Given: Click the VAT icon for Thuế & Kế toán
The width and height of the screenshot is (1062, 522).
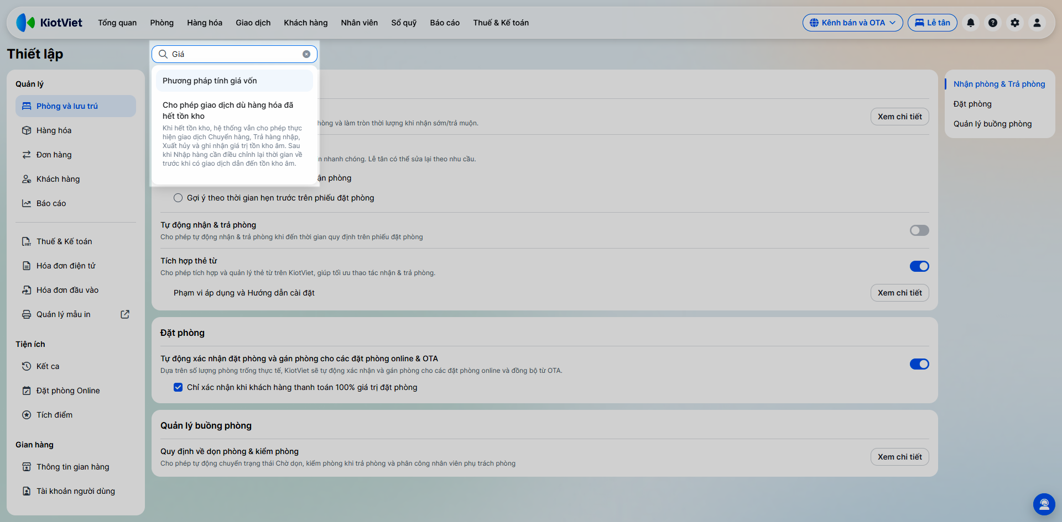Looking at the screenshot, I should (27, 241).
